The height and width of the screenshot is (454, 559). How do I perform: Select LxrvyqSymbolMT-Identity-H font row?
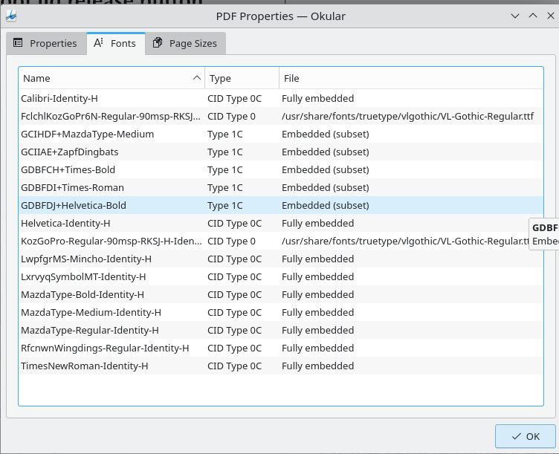[281, 276]
